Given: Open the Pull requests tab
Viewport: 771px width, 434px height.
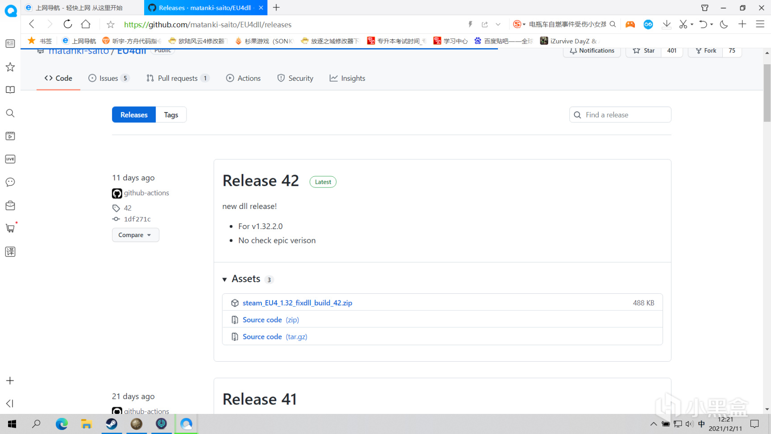Looking at the screenshot, I should (x=178, y=78).
